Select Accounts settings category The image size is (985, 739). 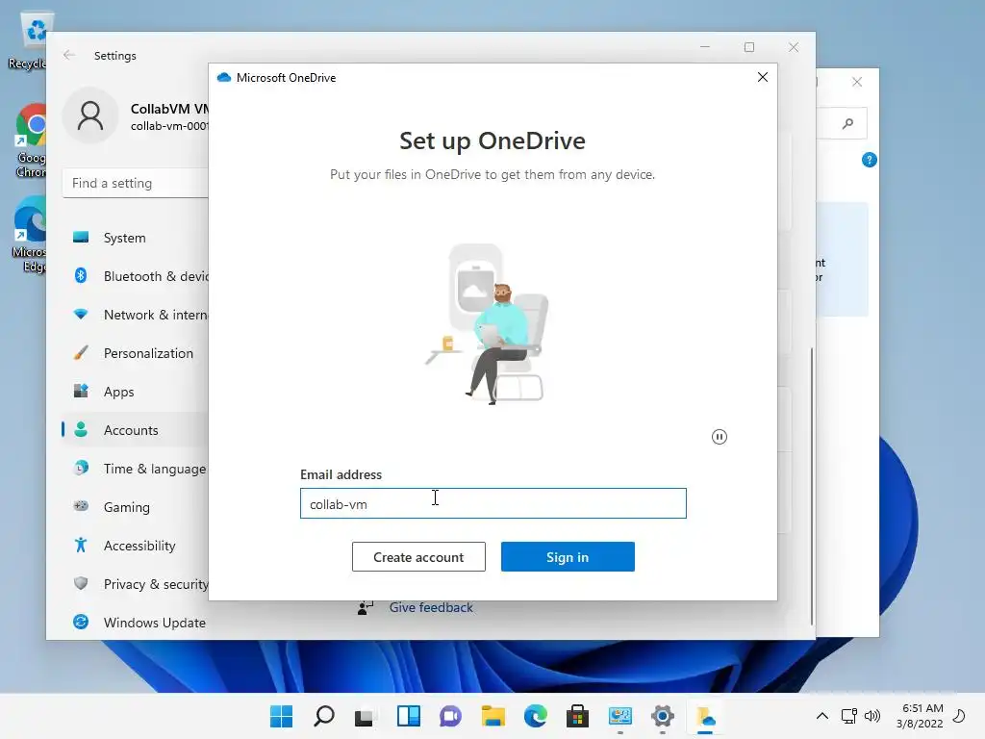click(135, 430)
